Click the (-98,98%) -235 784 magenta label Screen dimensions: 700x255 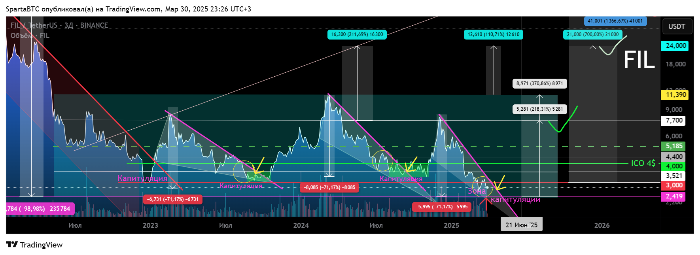pyautogui.click(x=40, y=209)
